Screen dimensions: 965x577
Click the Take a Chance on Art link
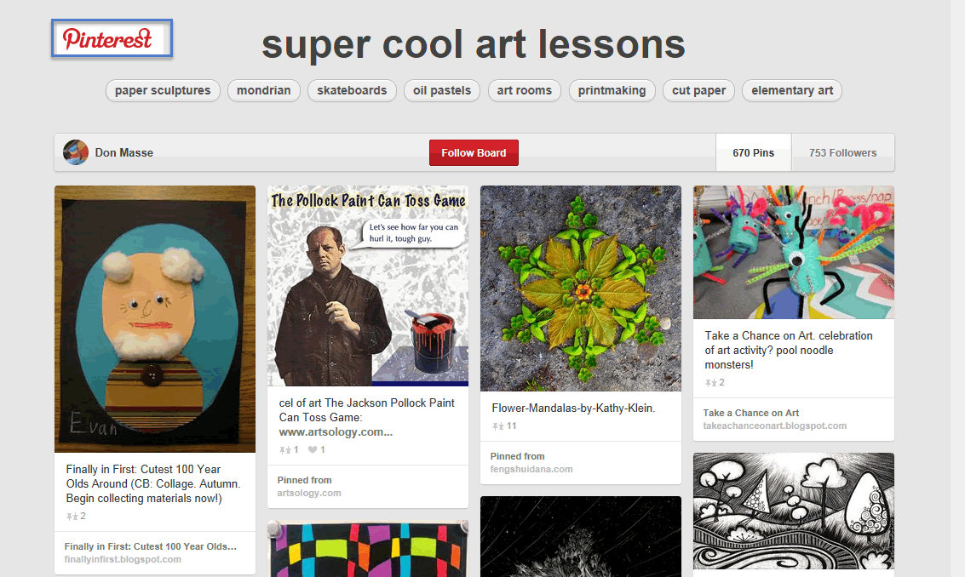(753, 412)
